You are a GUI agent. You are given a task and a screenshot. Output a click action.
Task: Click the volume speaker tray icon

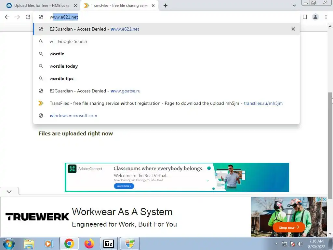tap(300, 244)
